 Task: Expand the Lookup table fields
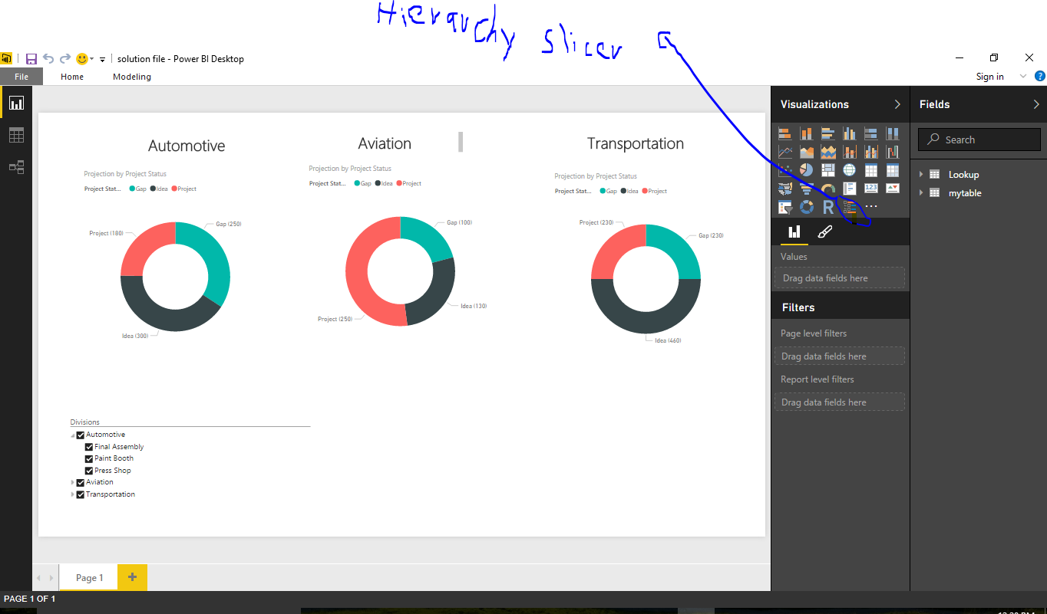(x=921, y=175)
